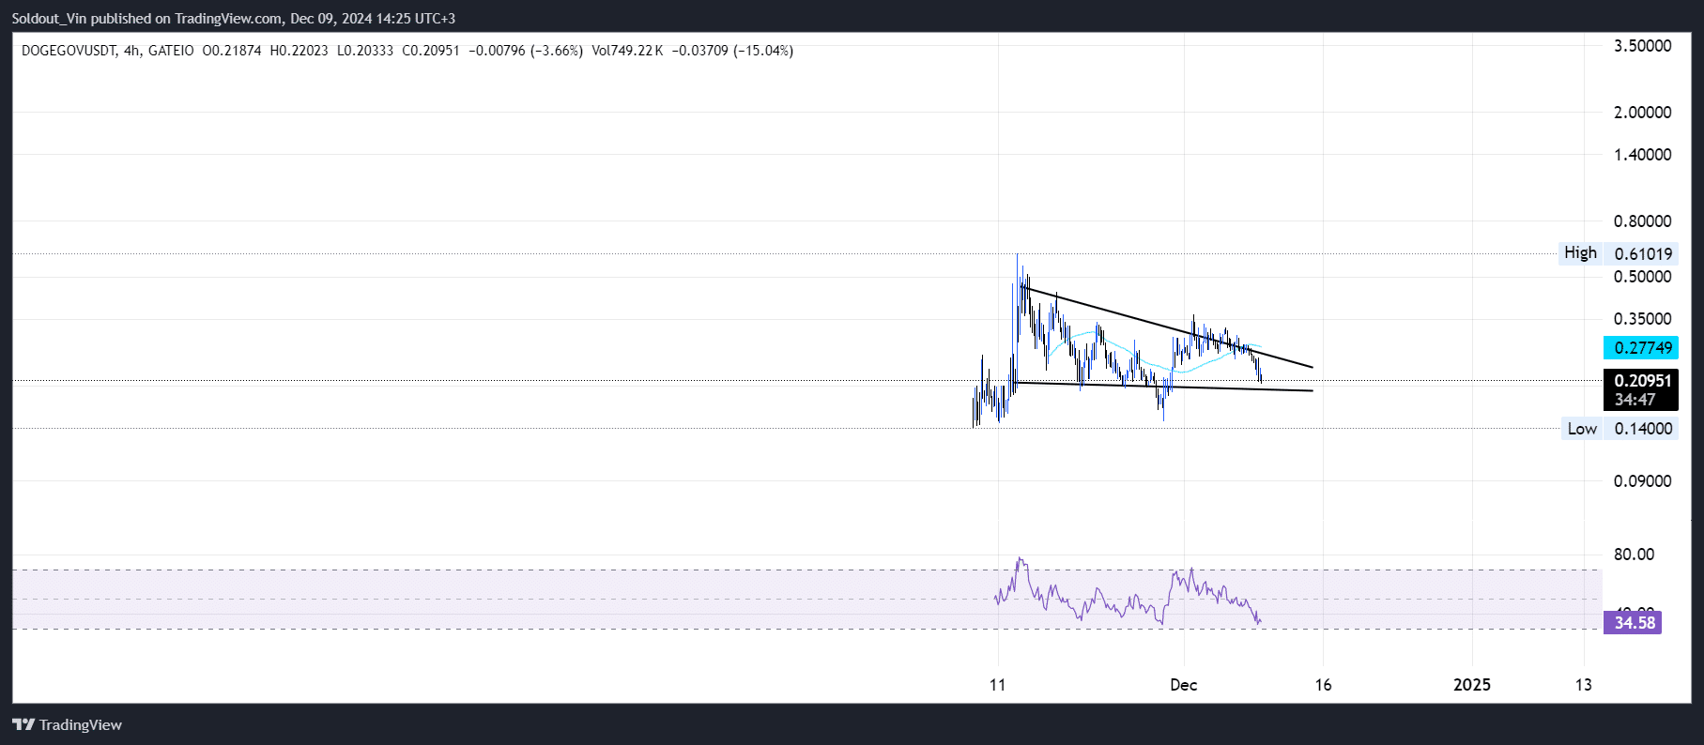Image resolution: width=1704 pixels, height=745 pixels.
Task: Click the 16 date label on time axis
Action: (1323, 685)
